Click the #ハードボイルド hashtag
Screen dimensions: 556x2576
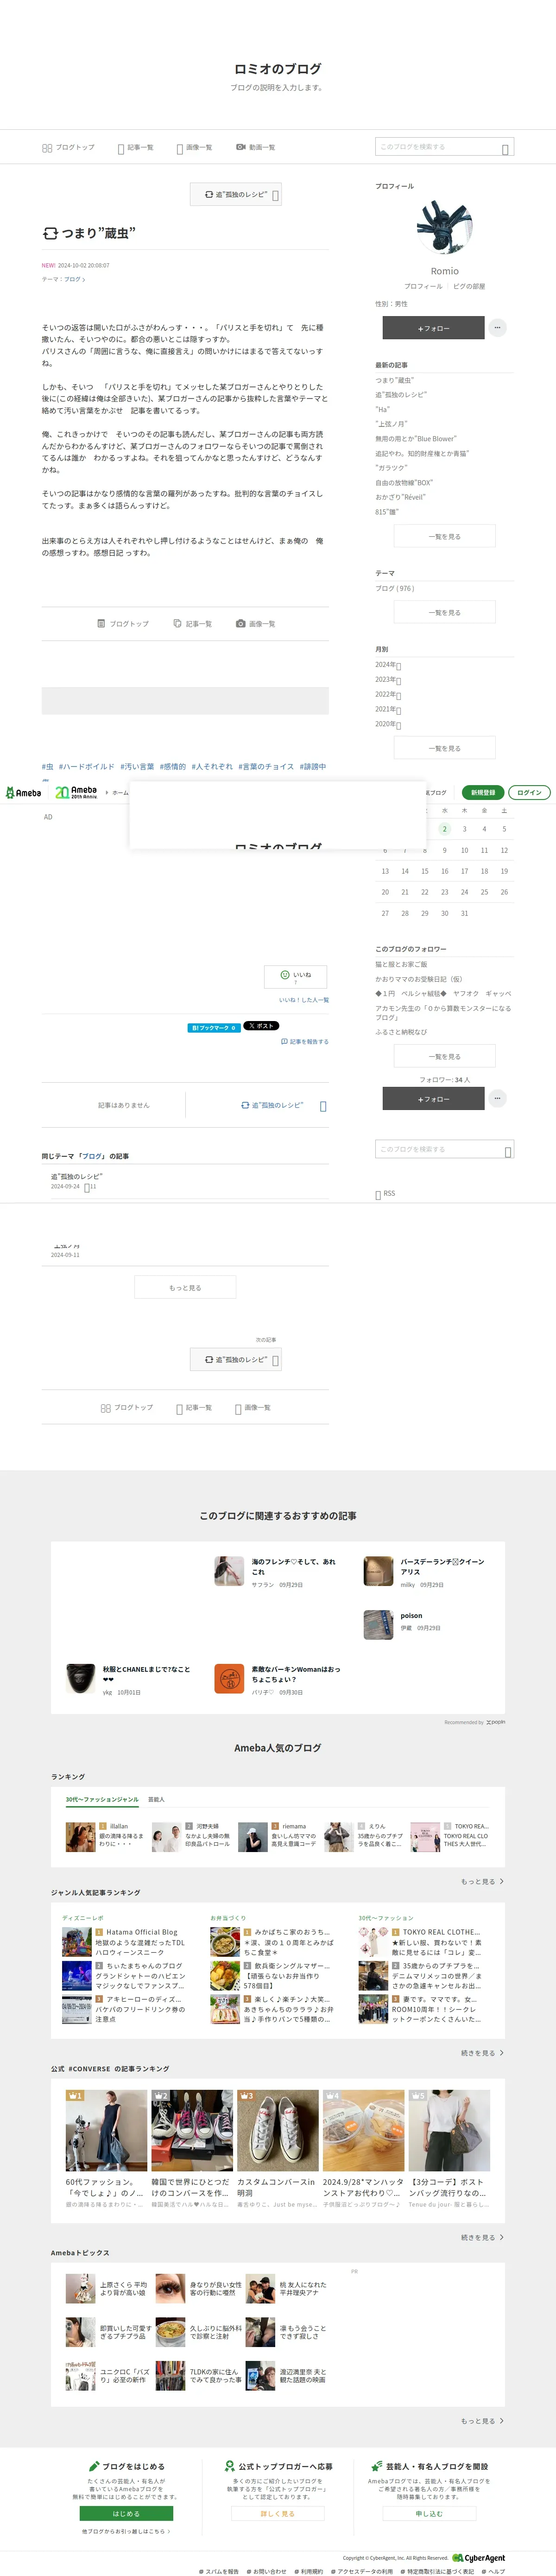(86, 766)
